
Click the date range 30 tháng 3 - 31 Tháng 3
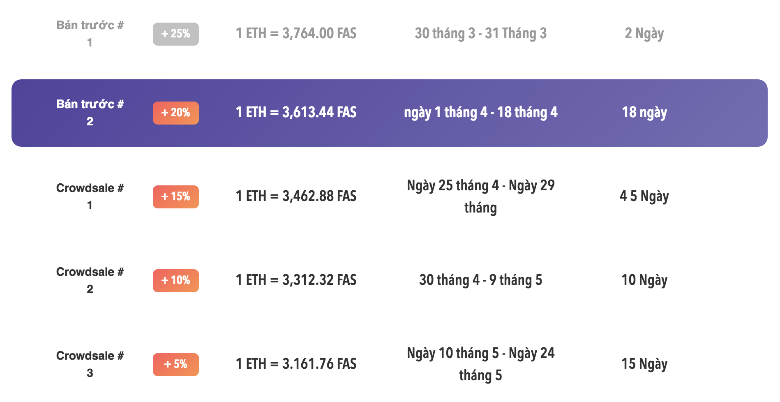point(481,33)
